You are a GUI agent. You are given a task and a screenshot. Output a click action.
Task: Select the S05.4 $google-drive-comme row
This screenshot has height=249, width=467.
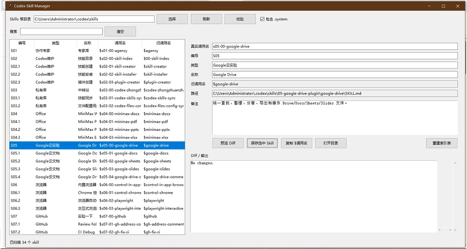(97, 177)
